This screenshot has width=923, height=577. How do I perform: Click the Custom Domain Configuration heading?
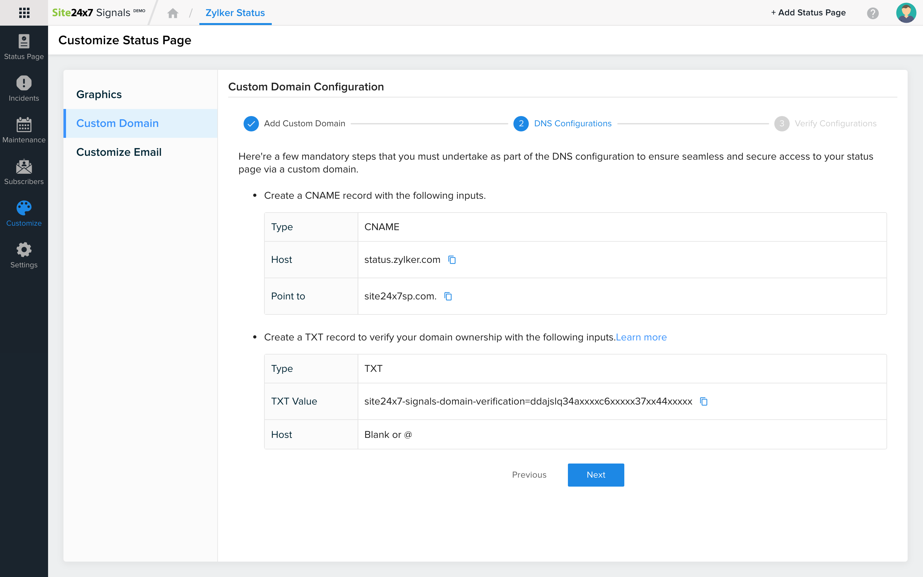[306, 87]
